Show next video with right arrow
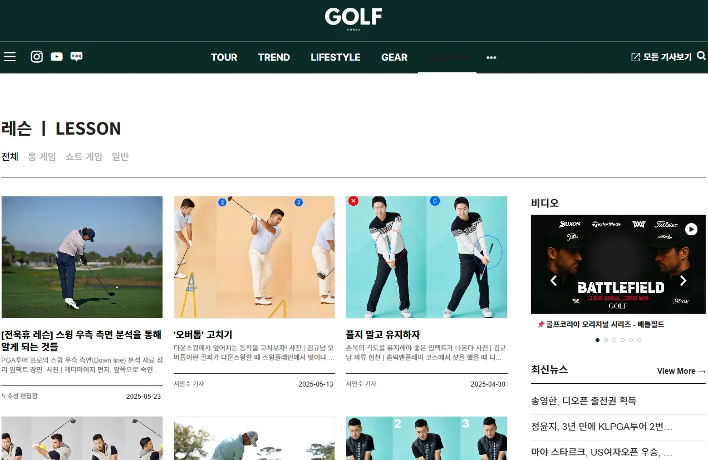708x460 pixels. click(684, 281)
